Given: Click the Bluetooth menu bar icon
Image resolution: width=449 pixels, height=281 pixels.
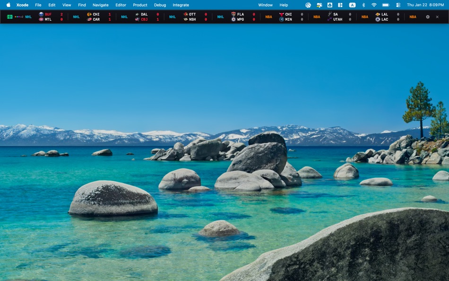Looking at the screenshot, I should (x=364, y=5).
